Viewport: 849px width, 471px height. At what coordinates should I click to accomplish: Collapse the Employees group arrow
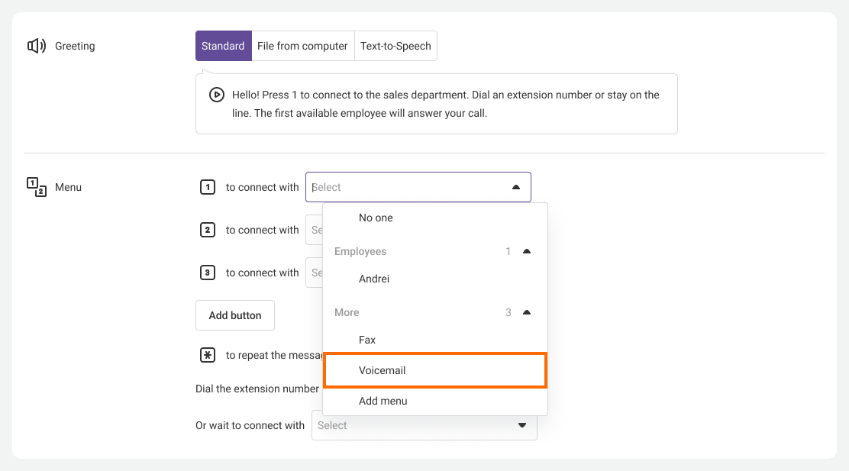coord(526,251)
